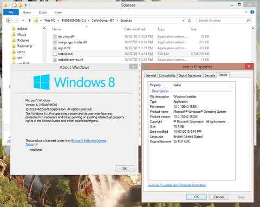The image size is (260, 207).
Task: Open the recent locations dropdown arrow
Action: (23, 21)
